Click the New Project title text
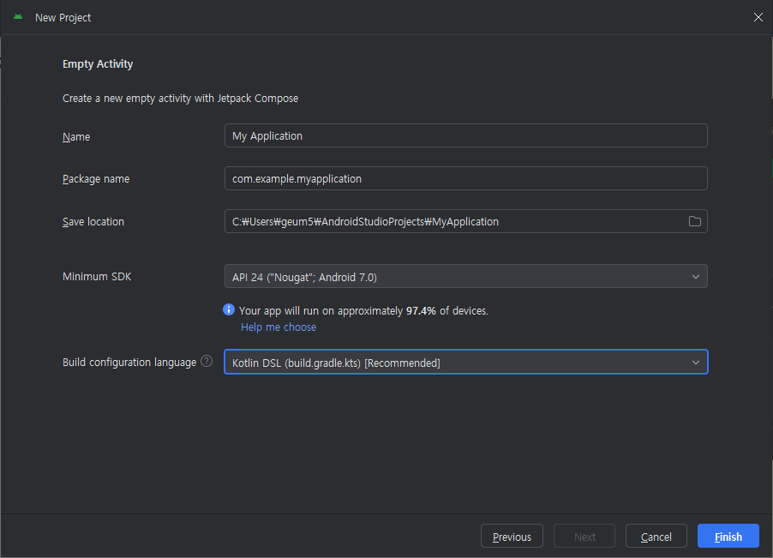Screen dimensions: 773x558 63,18
